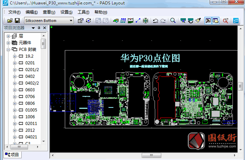This screenshot has height=160, width=245.
Task: Expand the 元器件 tree node
Action: pyautogui.click(x=8, y=43)
